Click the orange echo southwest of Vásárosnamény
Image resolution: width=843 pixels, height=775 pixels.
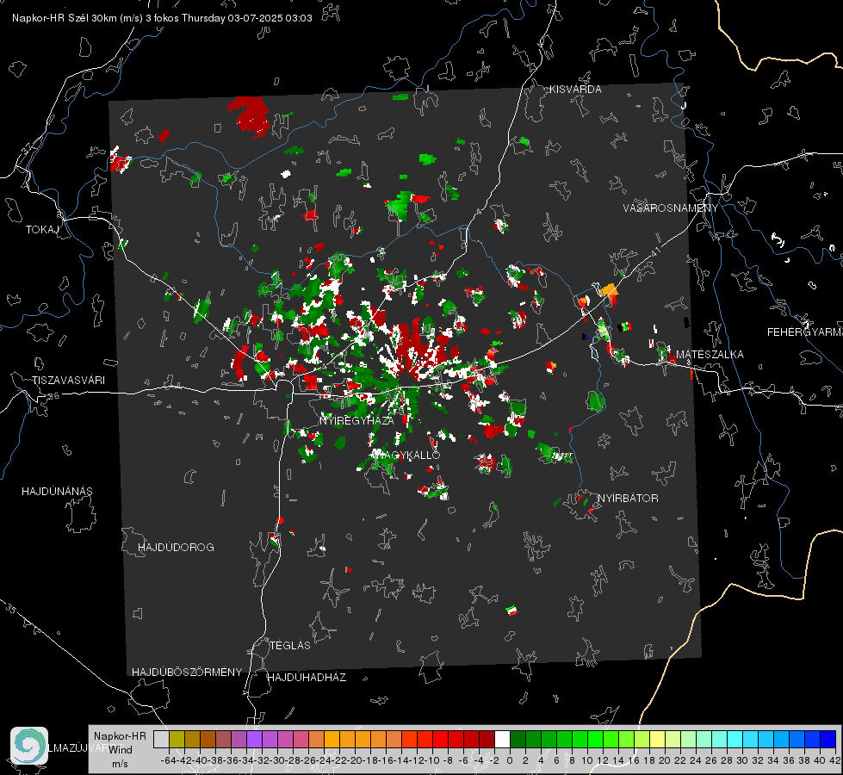tap(609, 291)
